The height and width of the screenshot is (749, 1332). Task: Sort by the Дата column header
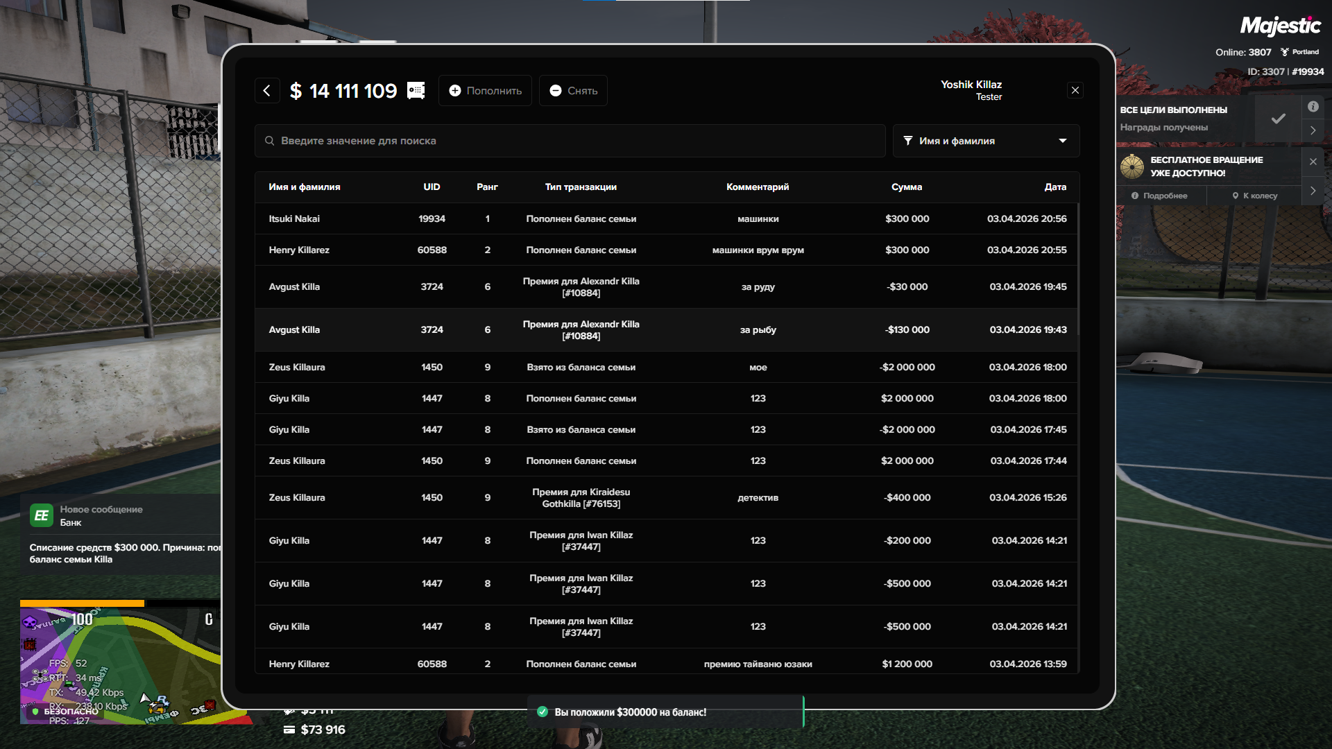pyautogui.click(x=1054, y=187)
